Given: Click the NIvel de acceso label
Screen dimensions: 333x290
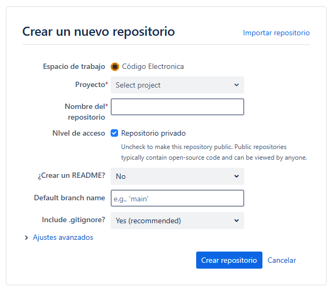Looking at the screenshot, I should (x=79, y=133).
